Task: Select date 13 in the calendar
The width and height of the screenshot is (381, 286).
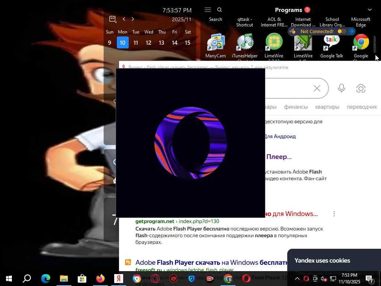Action: [x=161, y=42]
